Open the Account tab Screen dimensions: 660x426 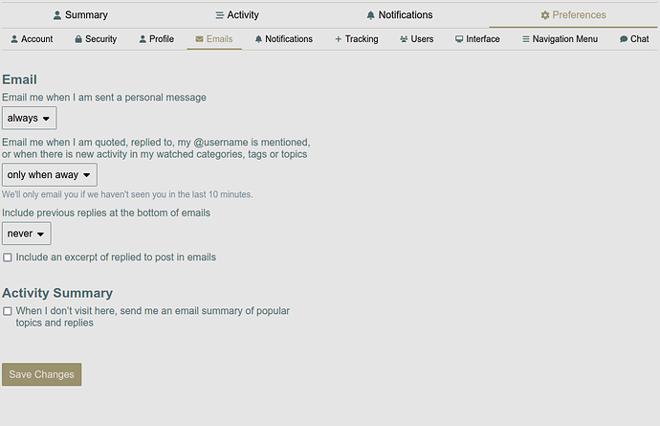point(31,39)
